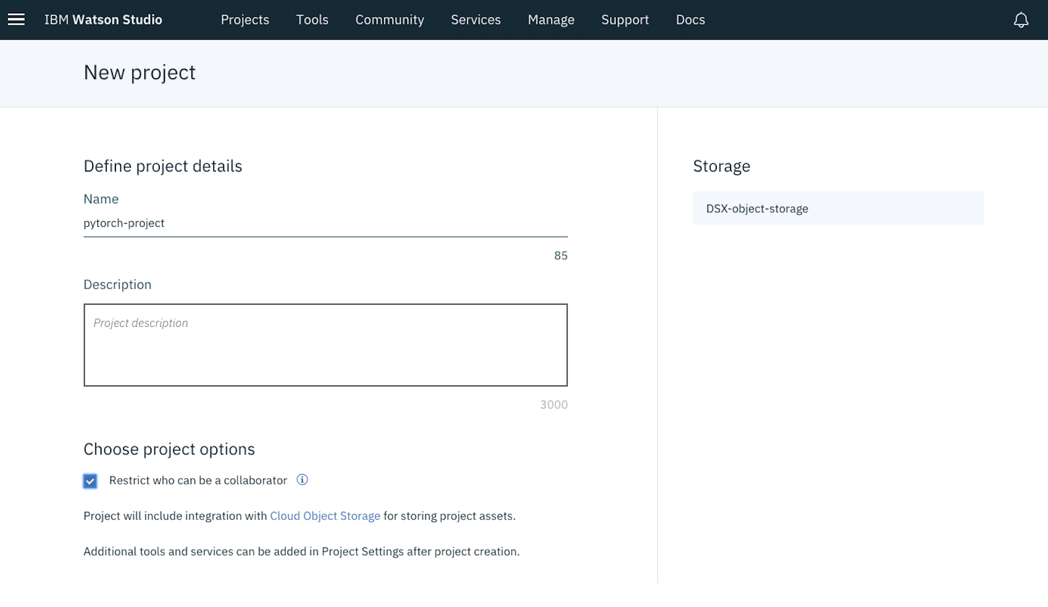
Task: Click in the project Name field
Action: [x=325, y=223]
